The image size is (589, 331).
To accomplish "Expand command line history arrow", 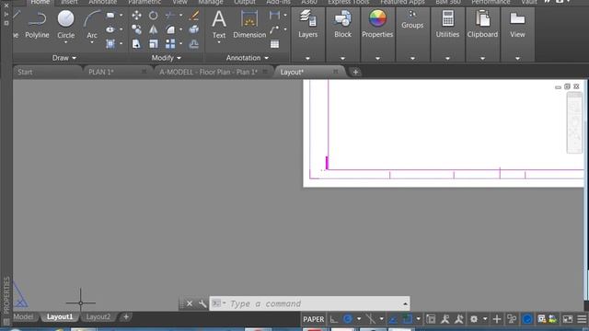I will coord(405,303).
